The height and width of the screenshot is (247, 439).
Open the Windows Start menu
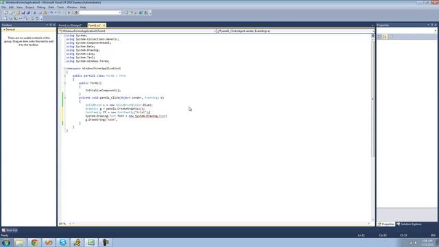pos(5,242)
